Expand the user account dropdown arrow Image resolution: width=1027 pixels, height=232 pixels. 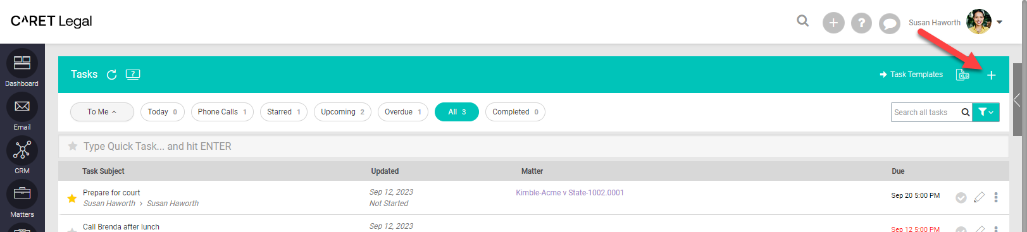point(1000,22)
